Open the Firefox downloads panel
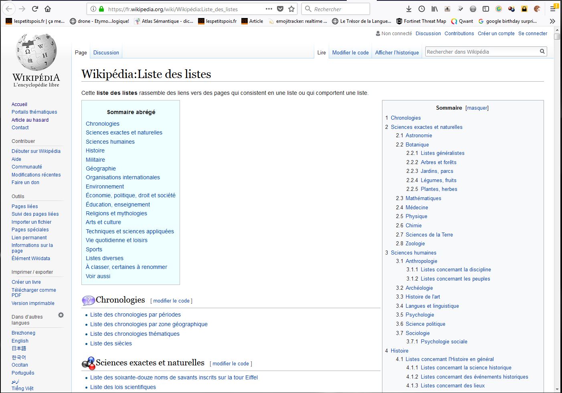 click(x=409, y=9)
